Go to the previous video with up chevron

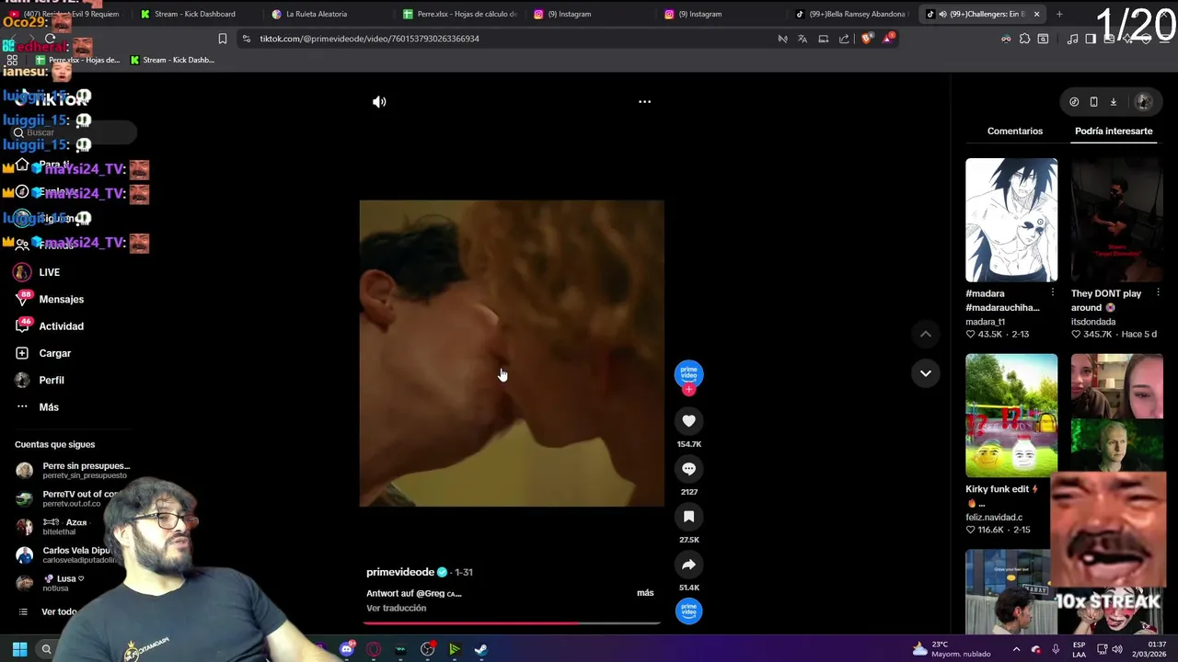925,334
